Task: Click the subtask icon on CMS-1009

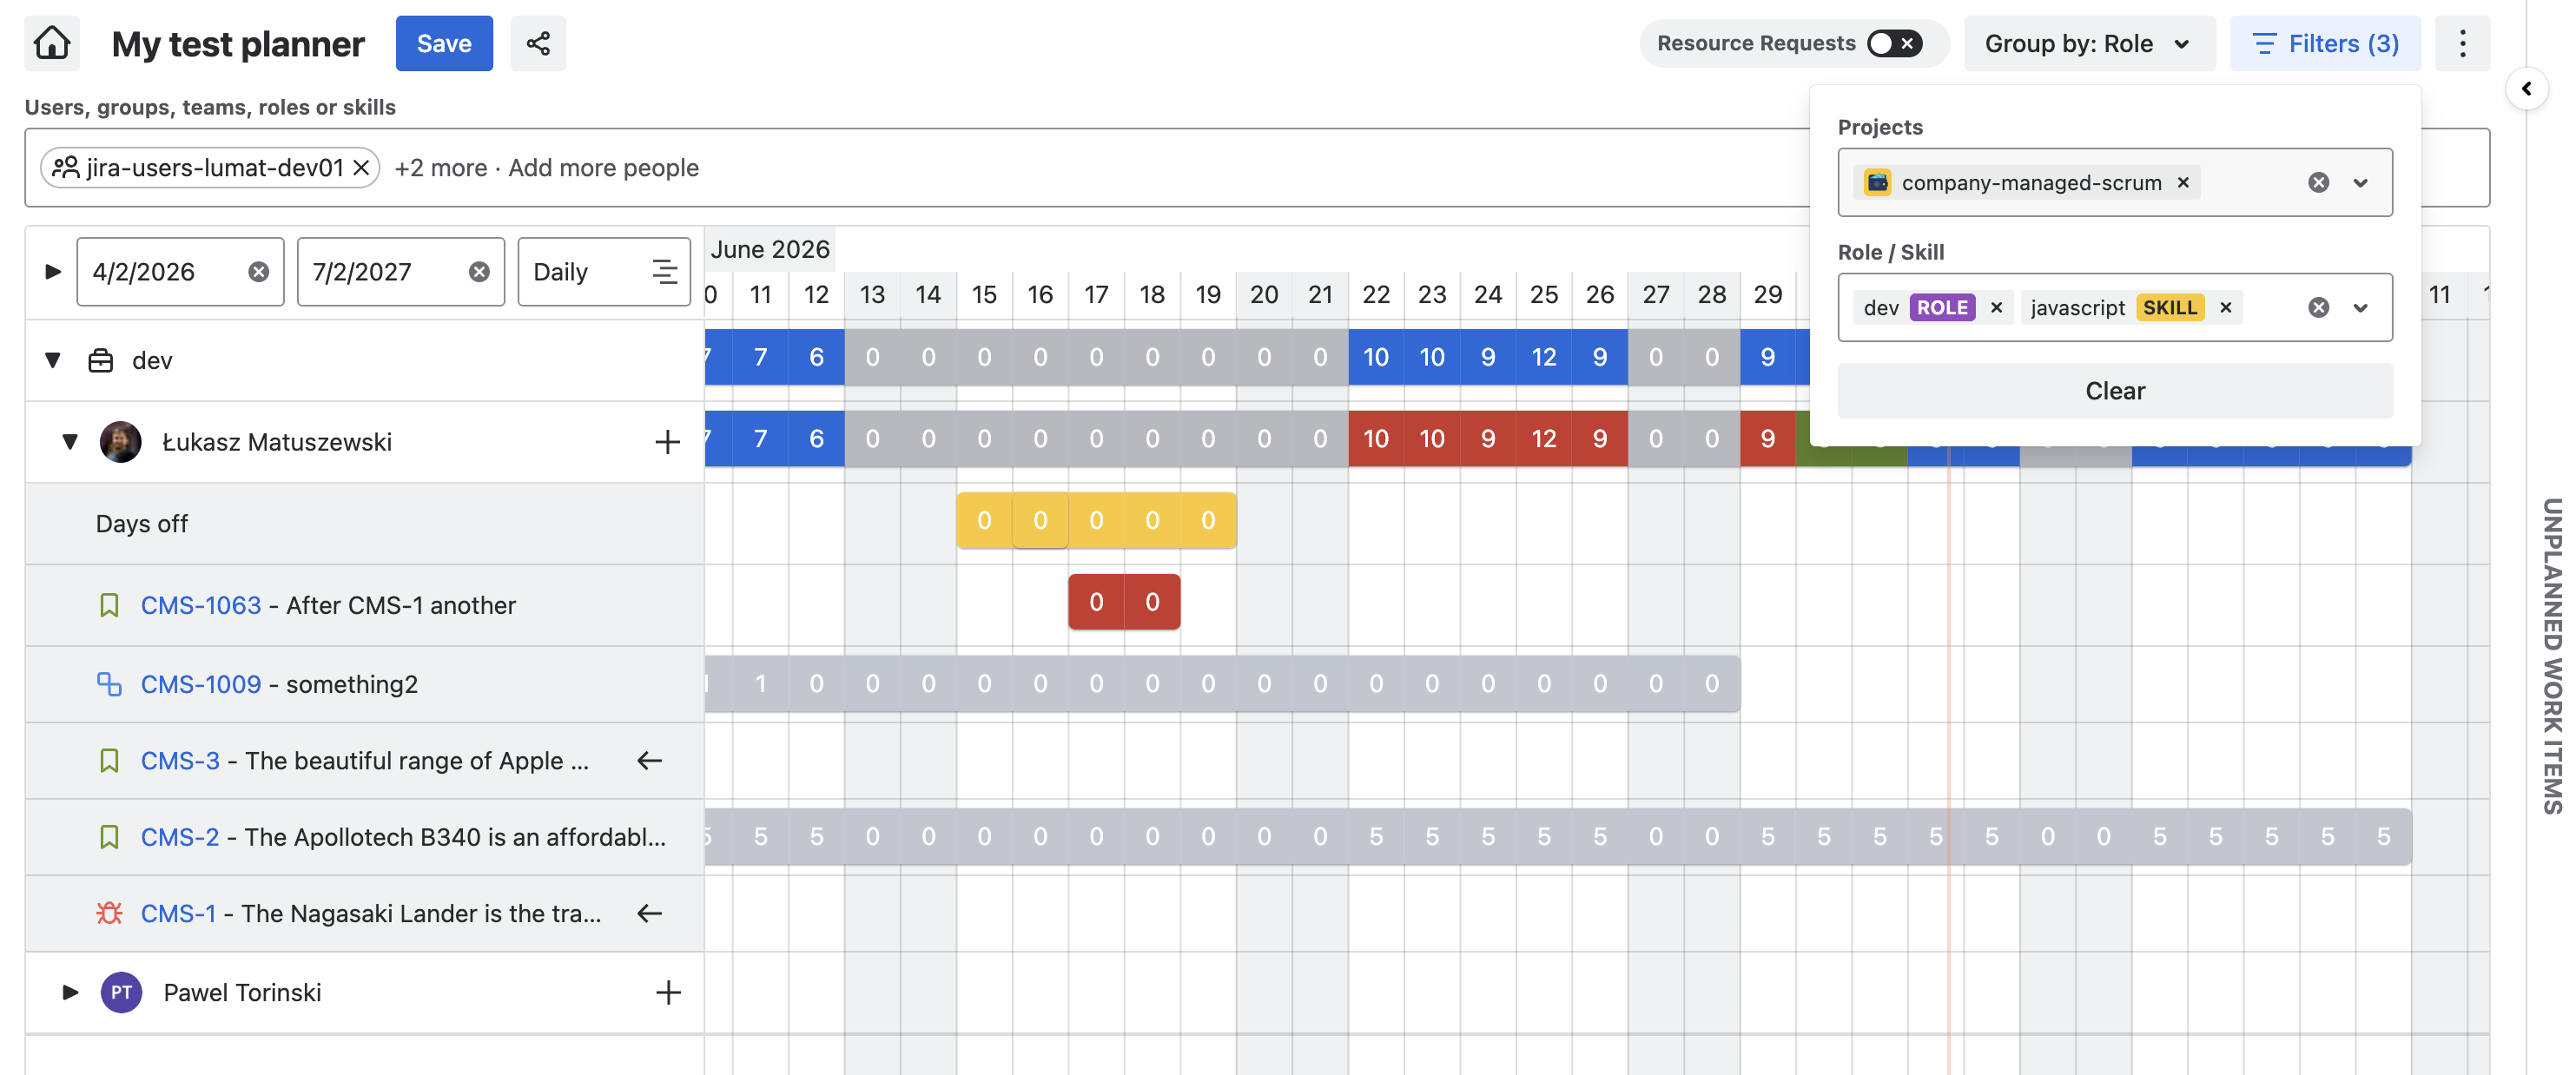Action: coord(109,684)
